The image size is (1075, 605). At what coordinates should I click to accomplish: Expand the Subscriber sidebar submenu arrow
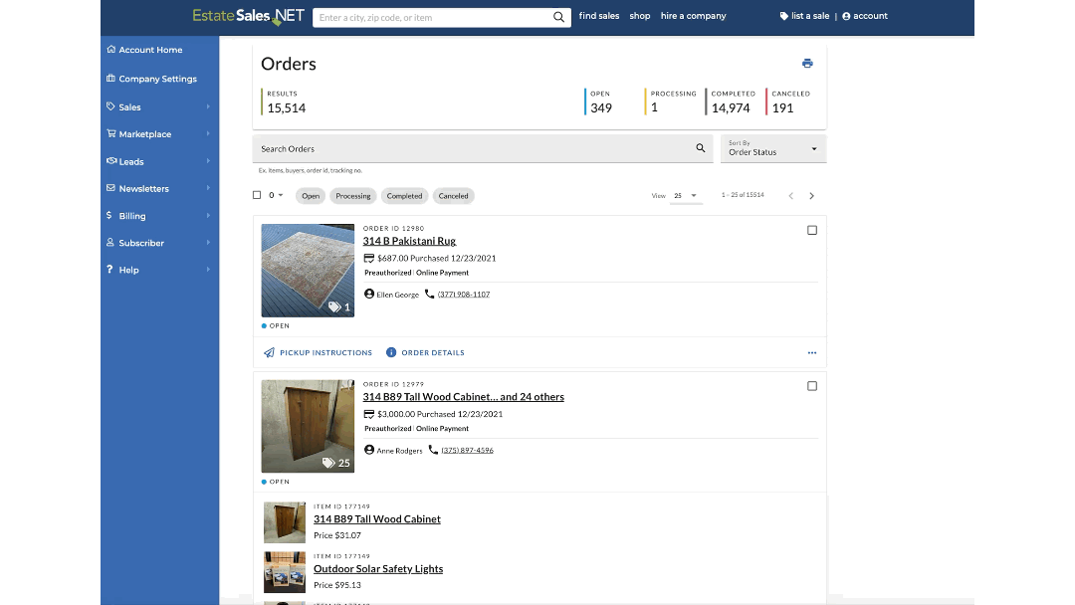[x=208, y=243]
